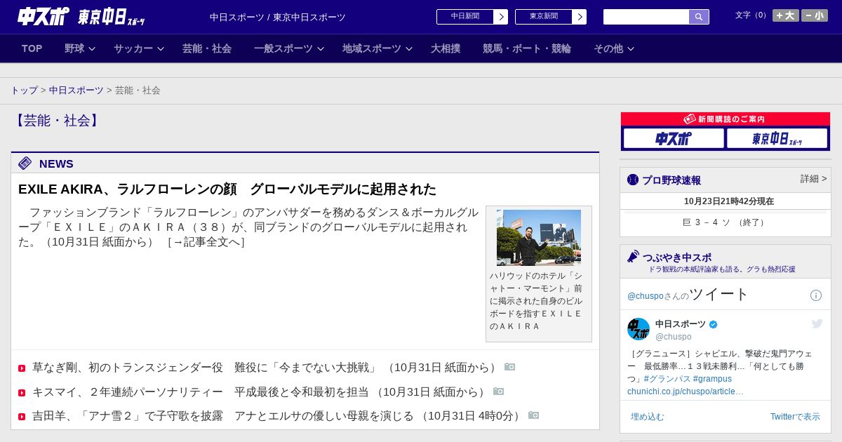Expand the 野球 menu
Viewport: 842px width, 442px height.
80,48
